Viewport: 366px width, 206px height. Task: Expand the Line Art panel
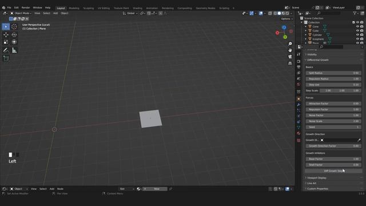point(312,183)
